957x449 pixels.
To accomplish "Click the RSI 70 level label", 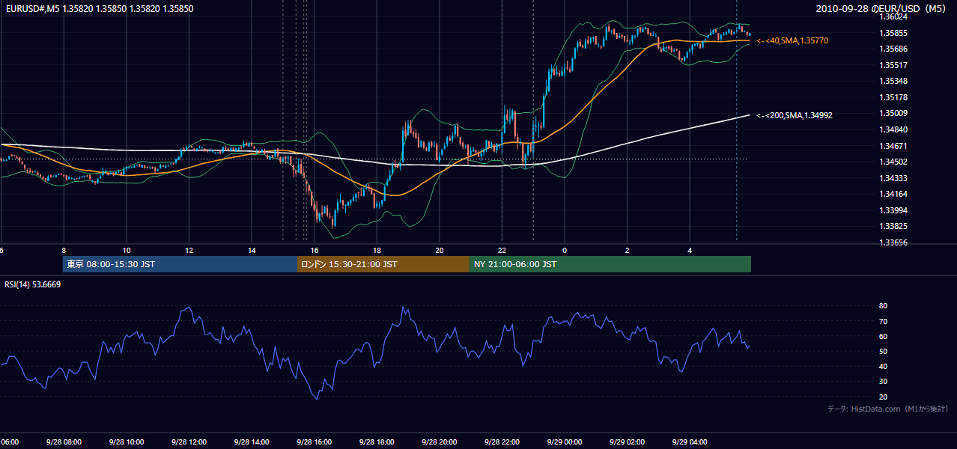I will (883, 321).
